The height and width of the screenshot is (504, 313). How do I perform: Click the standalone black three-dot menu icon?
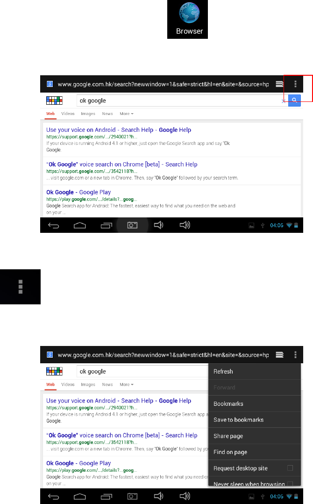click(x=20, y=287)
